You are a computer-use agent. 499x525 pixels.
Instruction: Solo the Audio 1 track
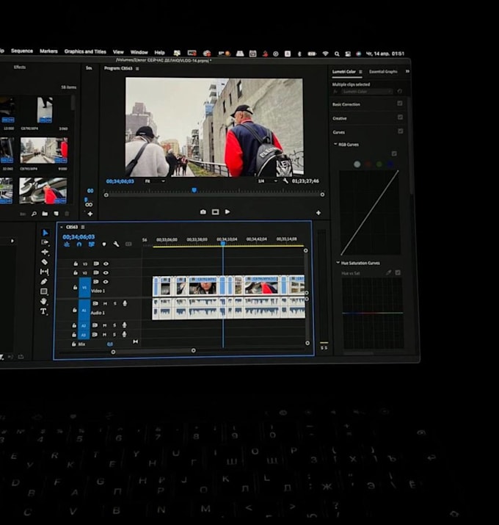[x=114, y=304]
